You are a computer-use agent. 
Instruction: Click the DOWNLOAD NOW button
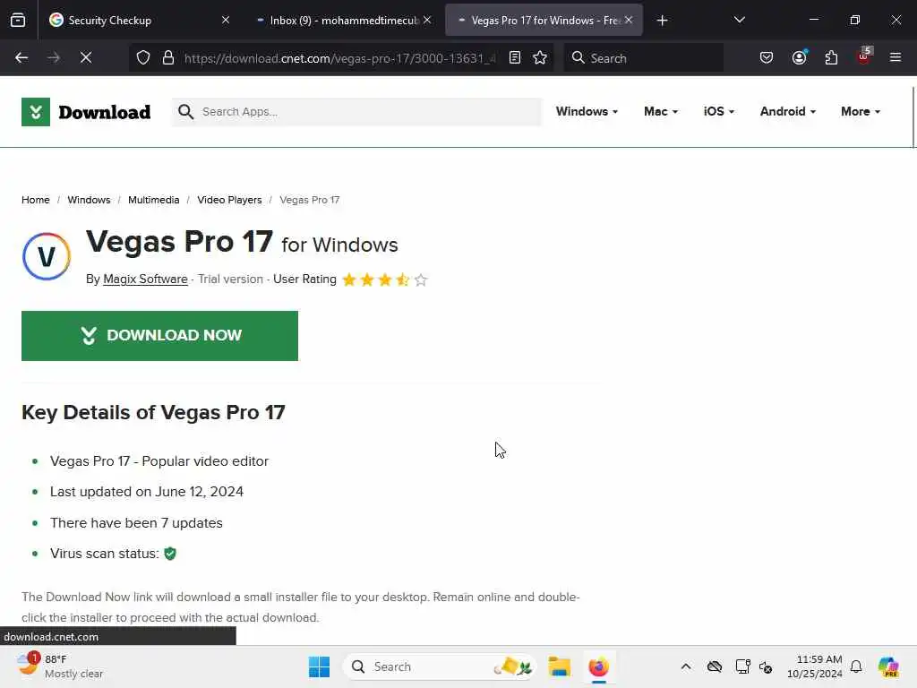coord(159,336)
